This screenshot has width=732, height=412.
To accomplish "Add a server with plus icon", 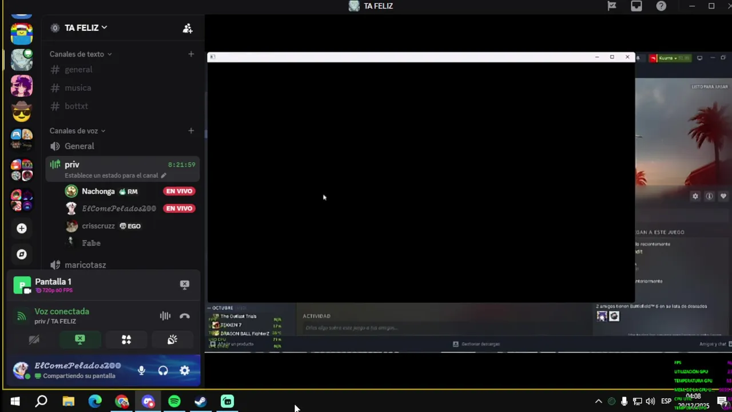I will coord(22,228).
